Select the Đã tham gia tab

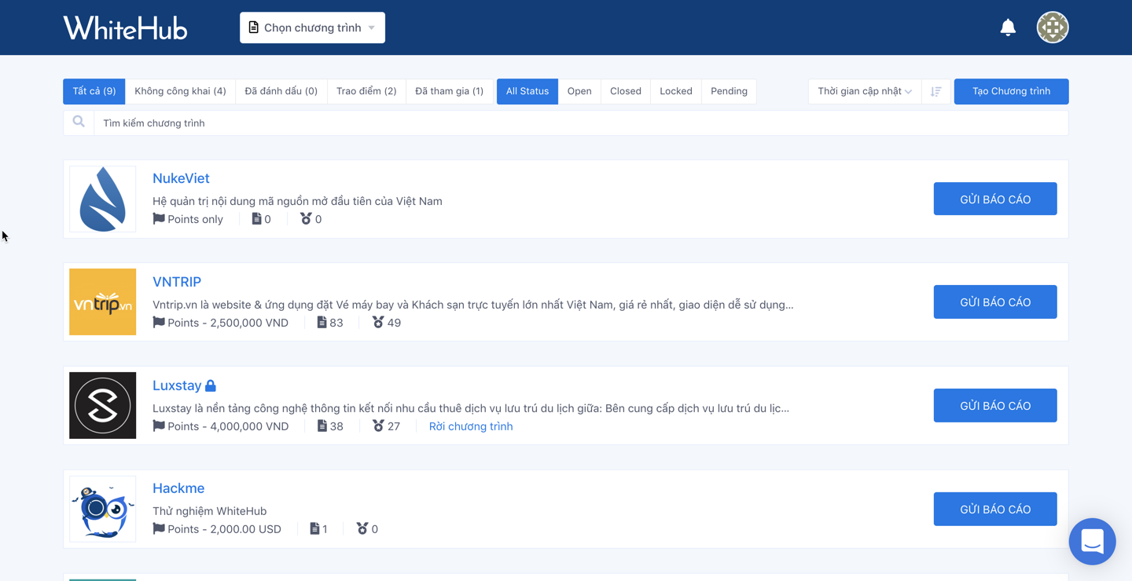[x=449, y=91]
